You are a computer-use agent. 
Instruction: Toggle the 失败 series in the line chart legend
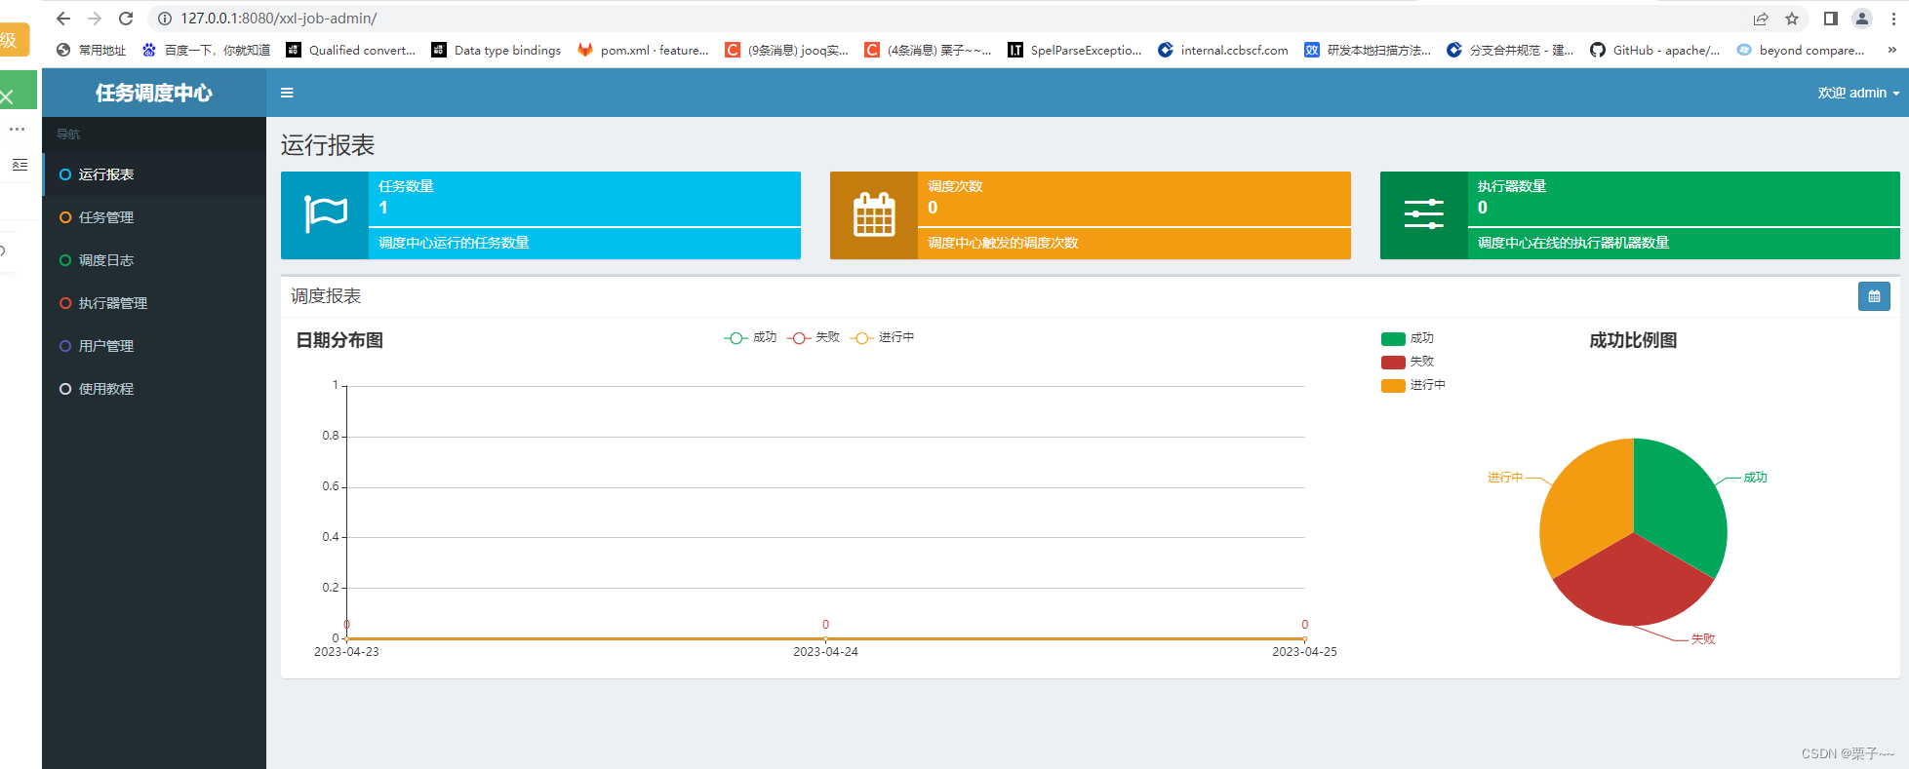point(814,337)
